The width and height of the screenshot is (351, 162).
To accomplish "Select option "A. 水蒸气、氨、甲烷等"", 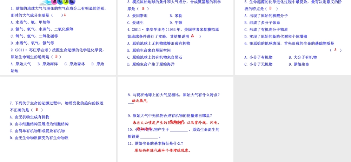I will click(31, 22).
